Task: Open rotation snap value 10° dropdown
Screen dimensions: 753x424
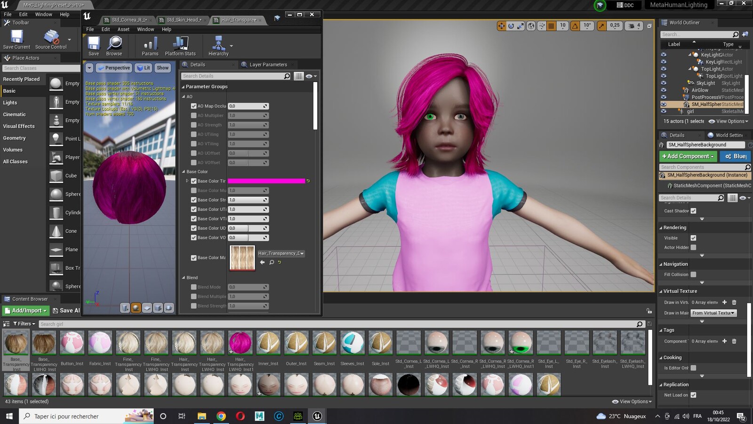Action: (x=587, y=25)
